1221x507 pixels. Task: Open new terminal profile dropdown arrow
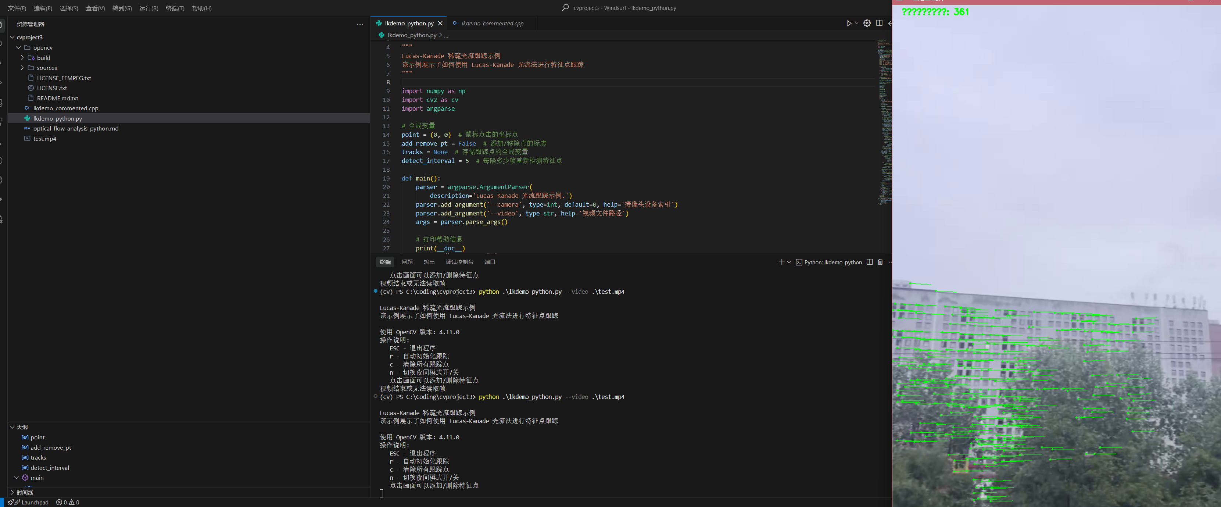click(789, 262)
